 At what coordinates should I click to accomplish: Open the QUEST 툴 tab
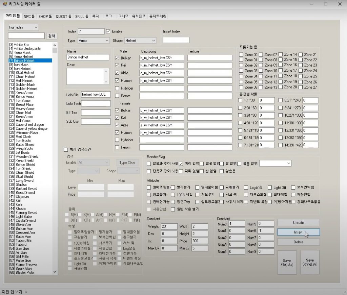tap(63, 16)
